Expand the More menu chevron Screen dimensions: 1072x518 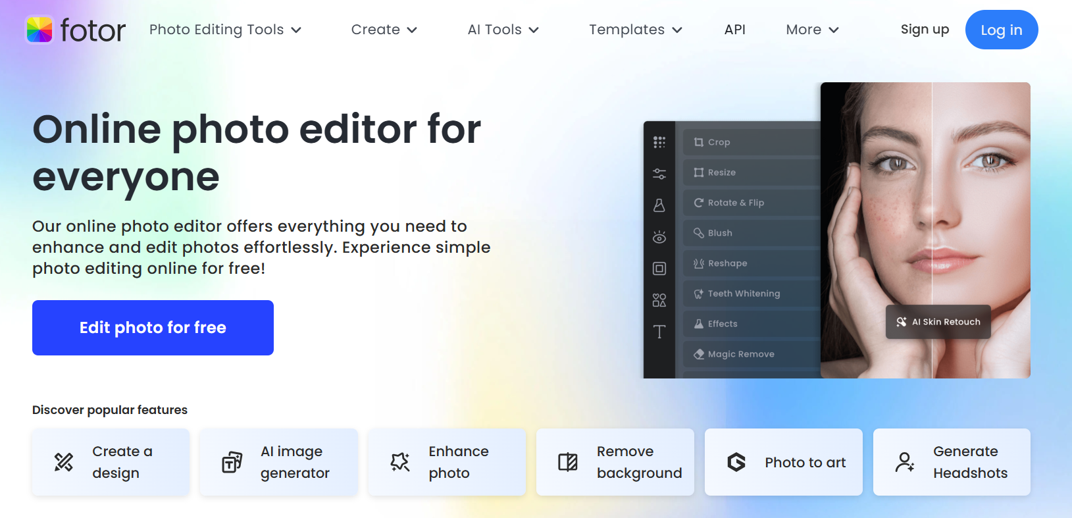click(x=834, y=30)
